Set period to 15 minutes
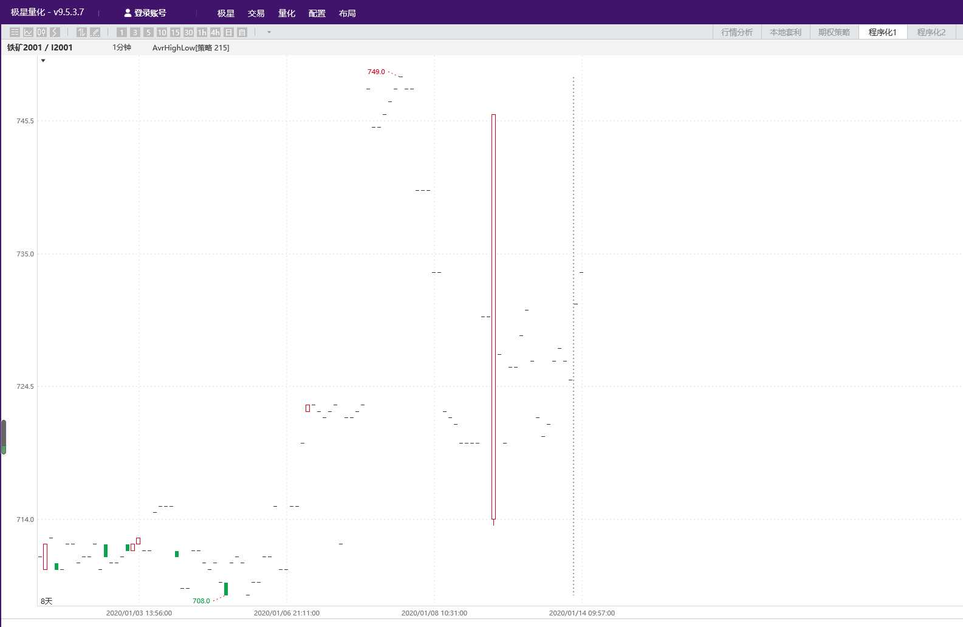Screen dimensions: 963x627 coord(175,32)
